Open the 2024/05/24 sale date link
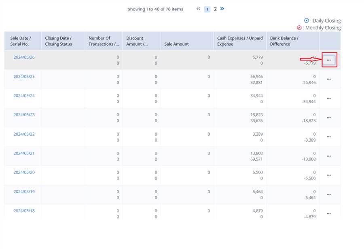 tap(24, 96)
